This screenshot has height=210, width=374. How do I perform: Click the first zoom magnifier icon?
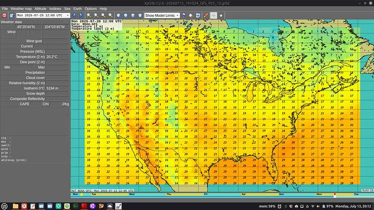[88, 15]
